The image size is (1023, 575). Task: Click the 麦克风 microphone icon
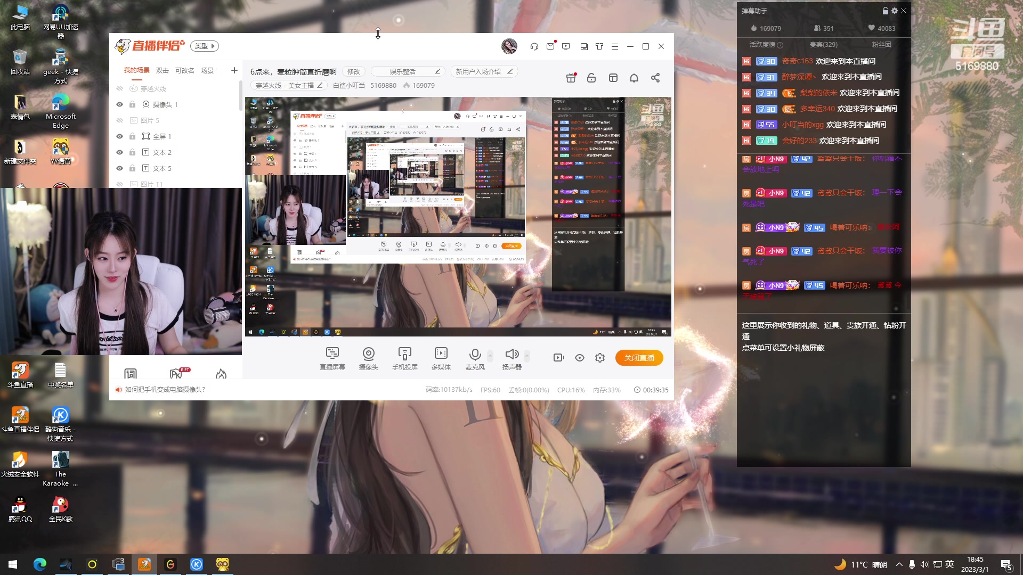(x=475, y=358)
